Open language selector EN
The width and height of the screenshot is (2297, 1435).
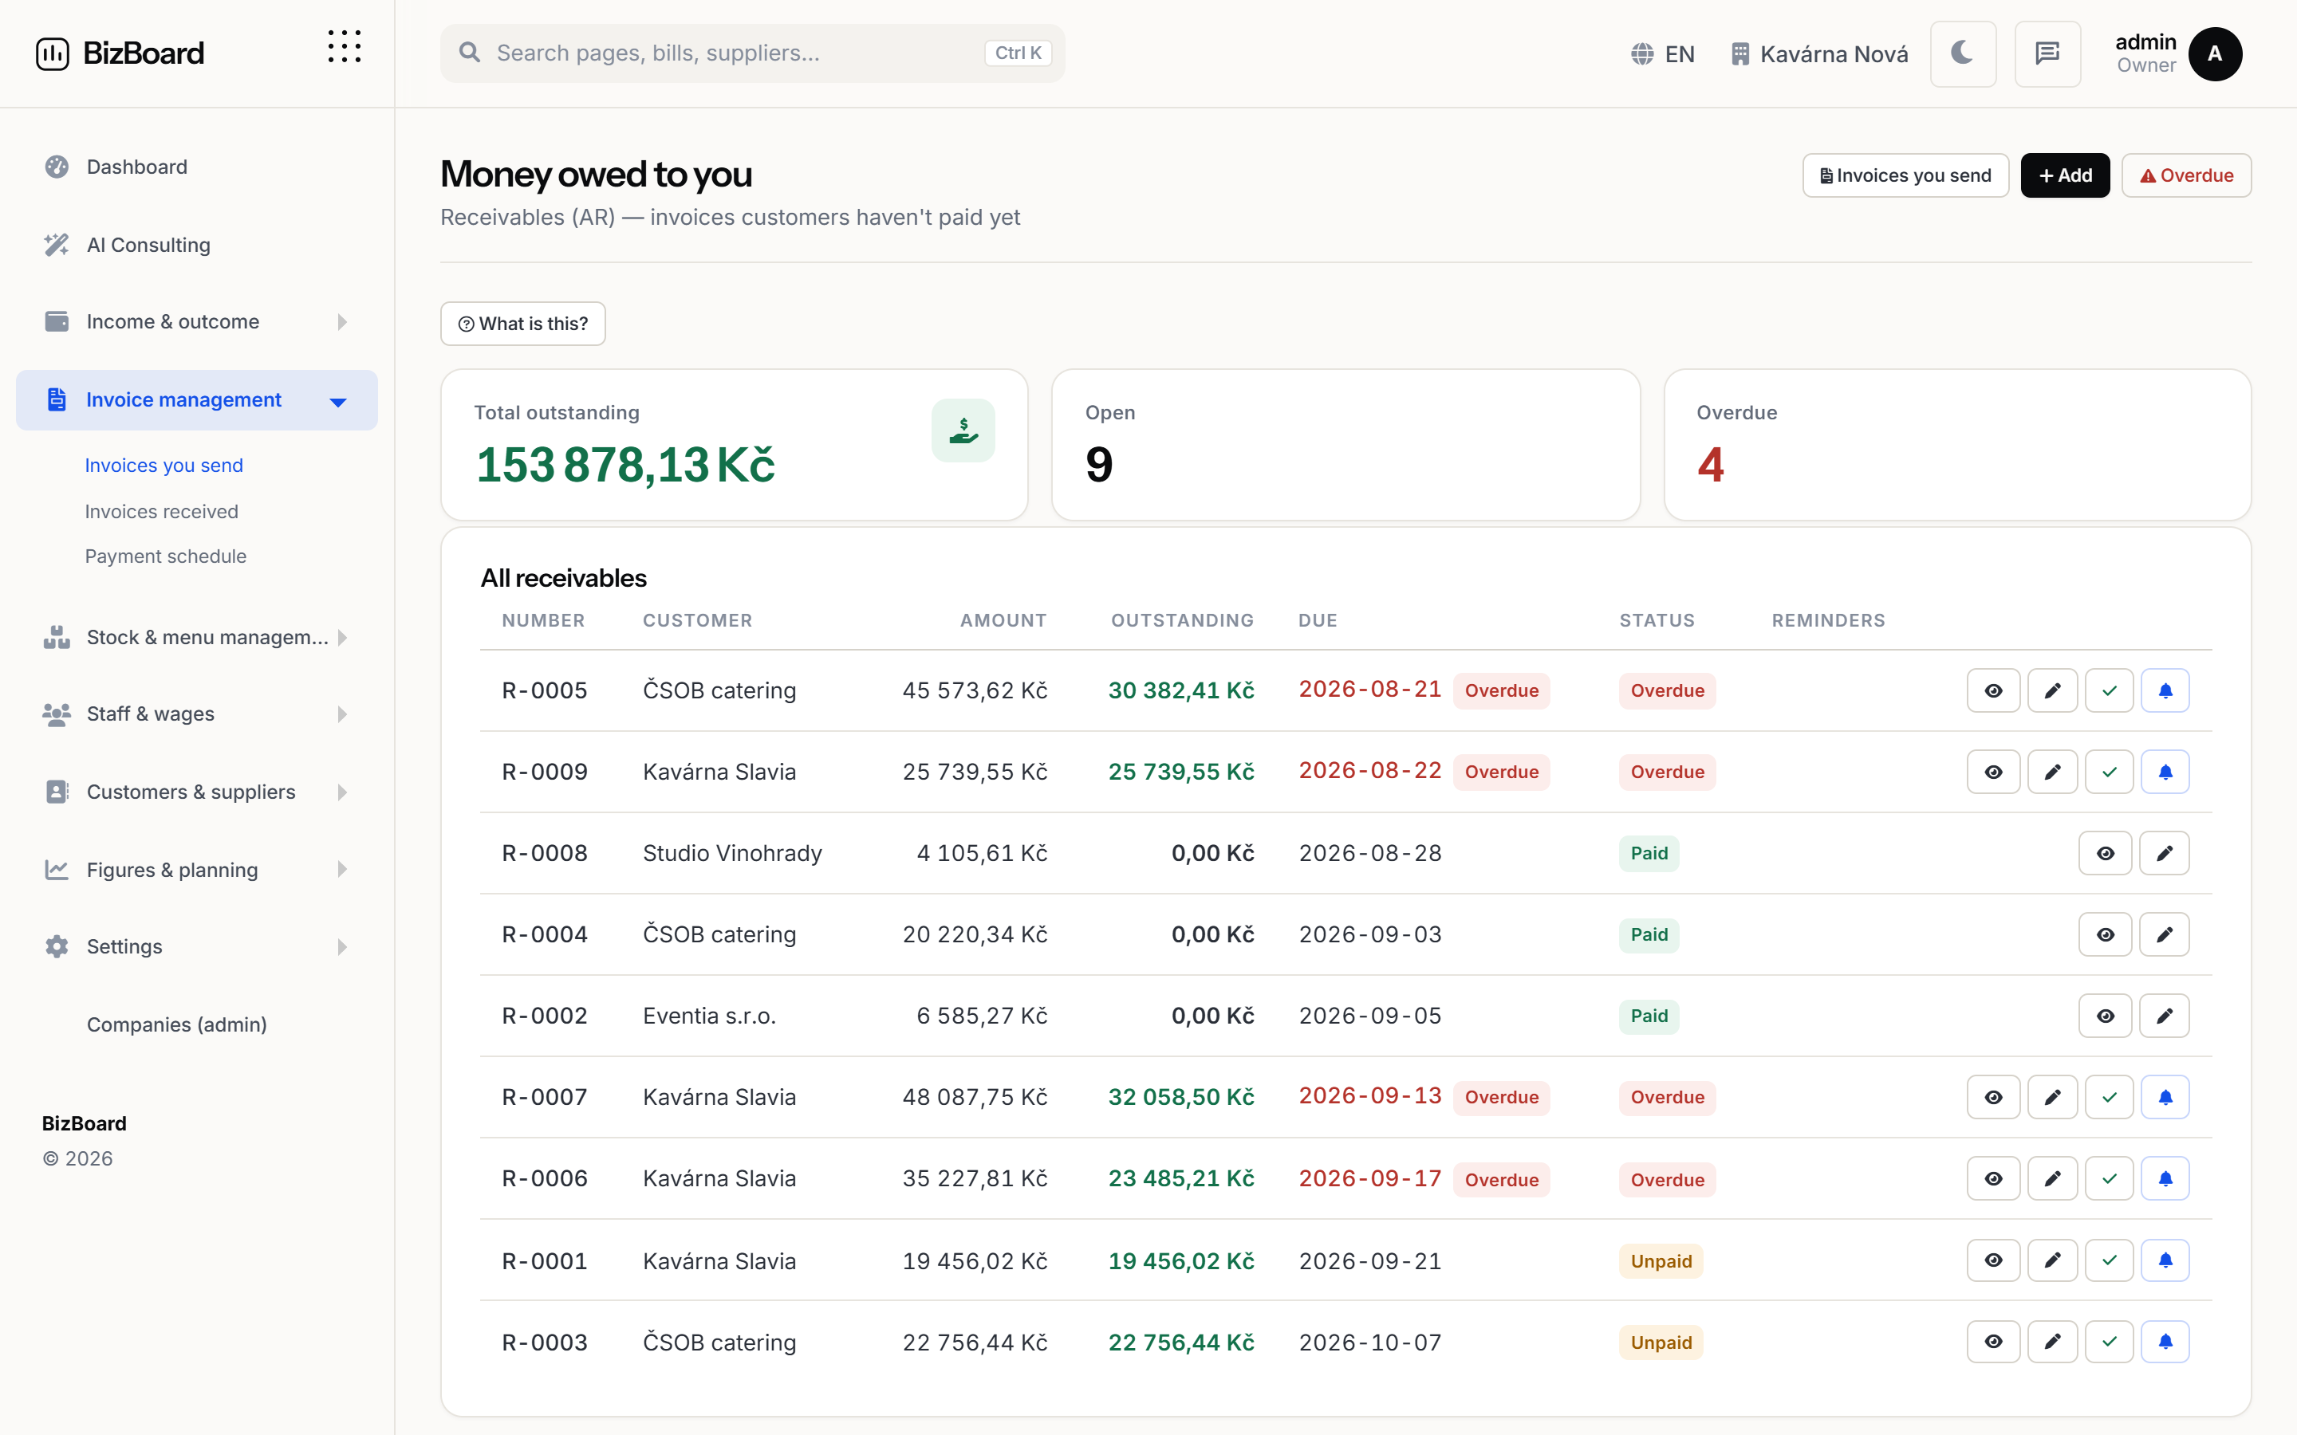tap(1663, 54)
